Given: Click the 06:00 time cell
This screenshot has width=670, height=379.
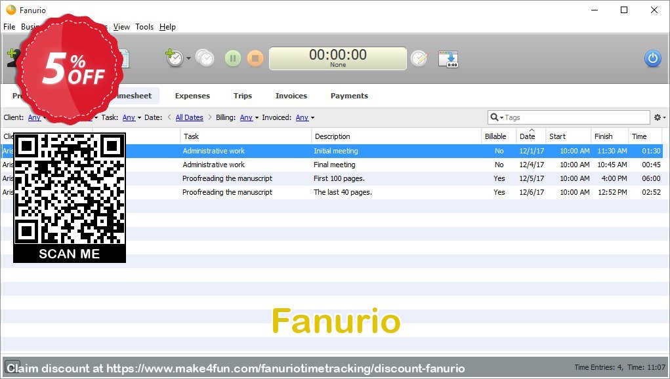Looking at the screenshot, I should 651,178.
